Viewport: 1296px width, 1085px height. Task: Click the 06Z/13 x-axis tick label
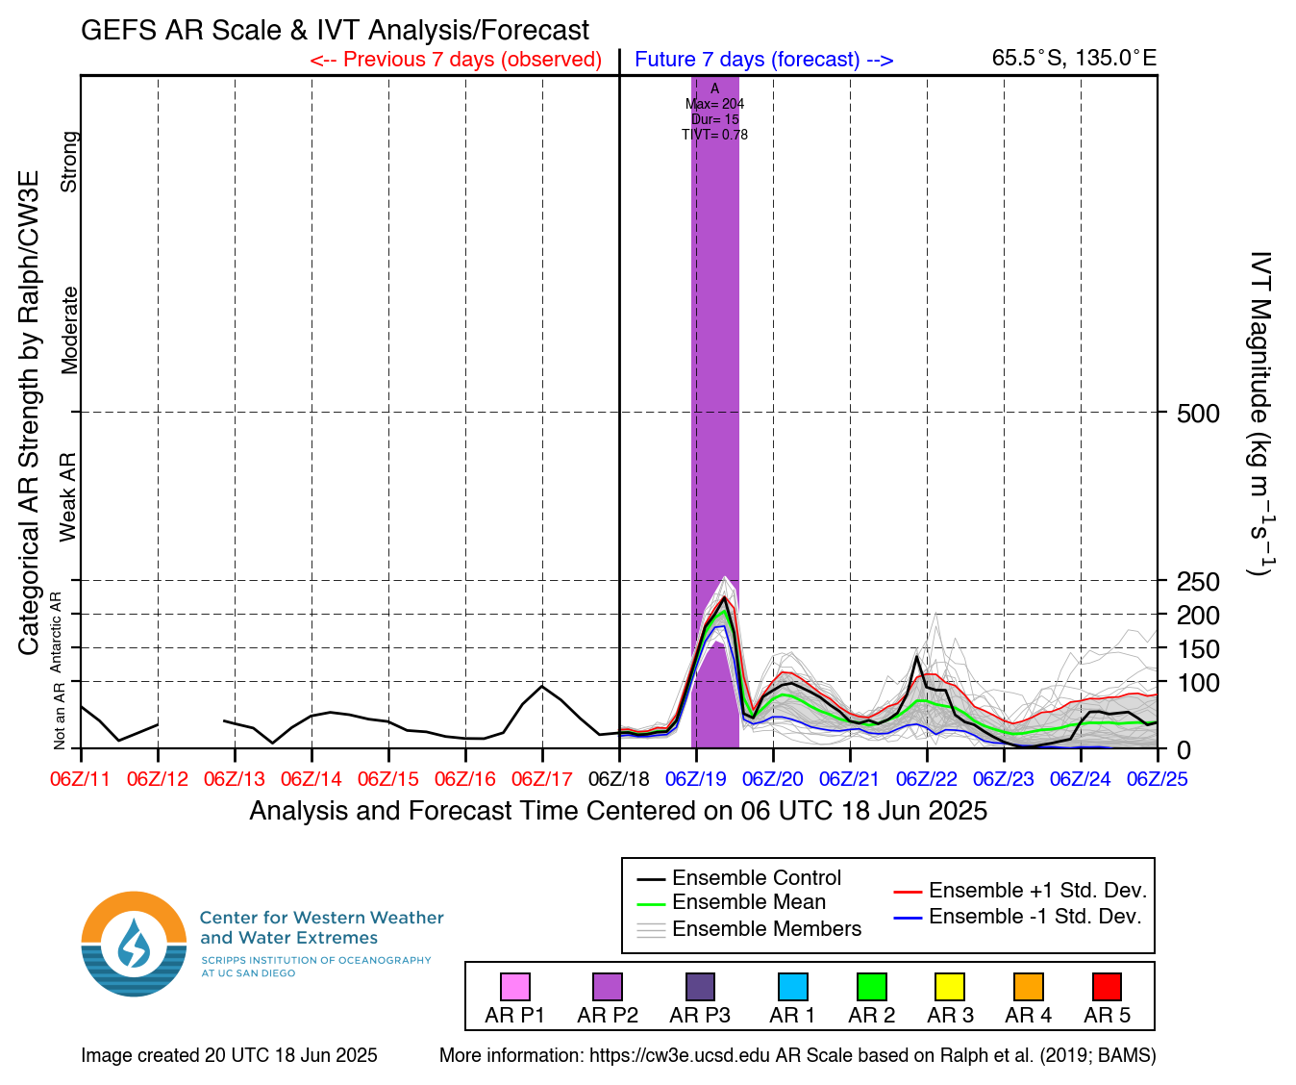click(235, 779)
